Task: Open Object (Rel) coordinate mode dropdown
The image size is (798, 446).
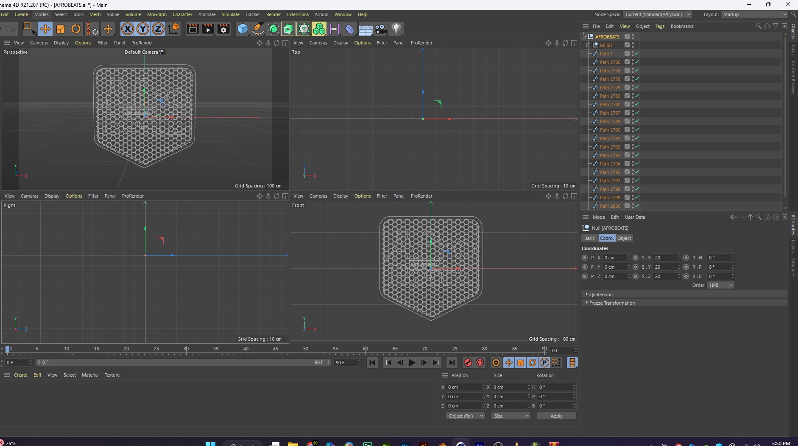Action: point(465,416)
